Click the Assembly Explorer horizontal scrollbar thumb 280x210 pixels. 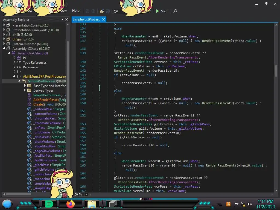18,194
